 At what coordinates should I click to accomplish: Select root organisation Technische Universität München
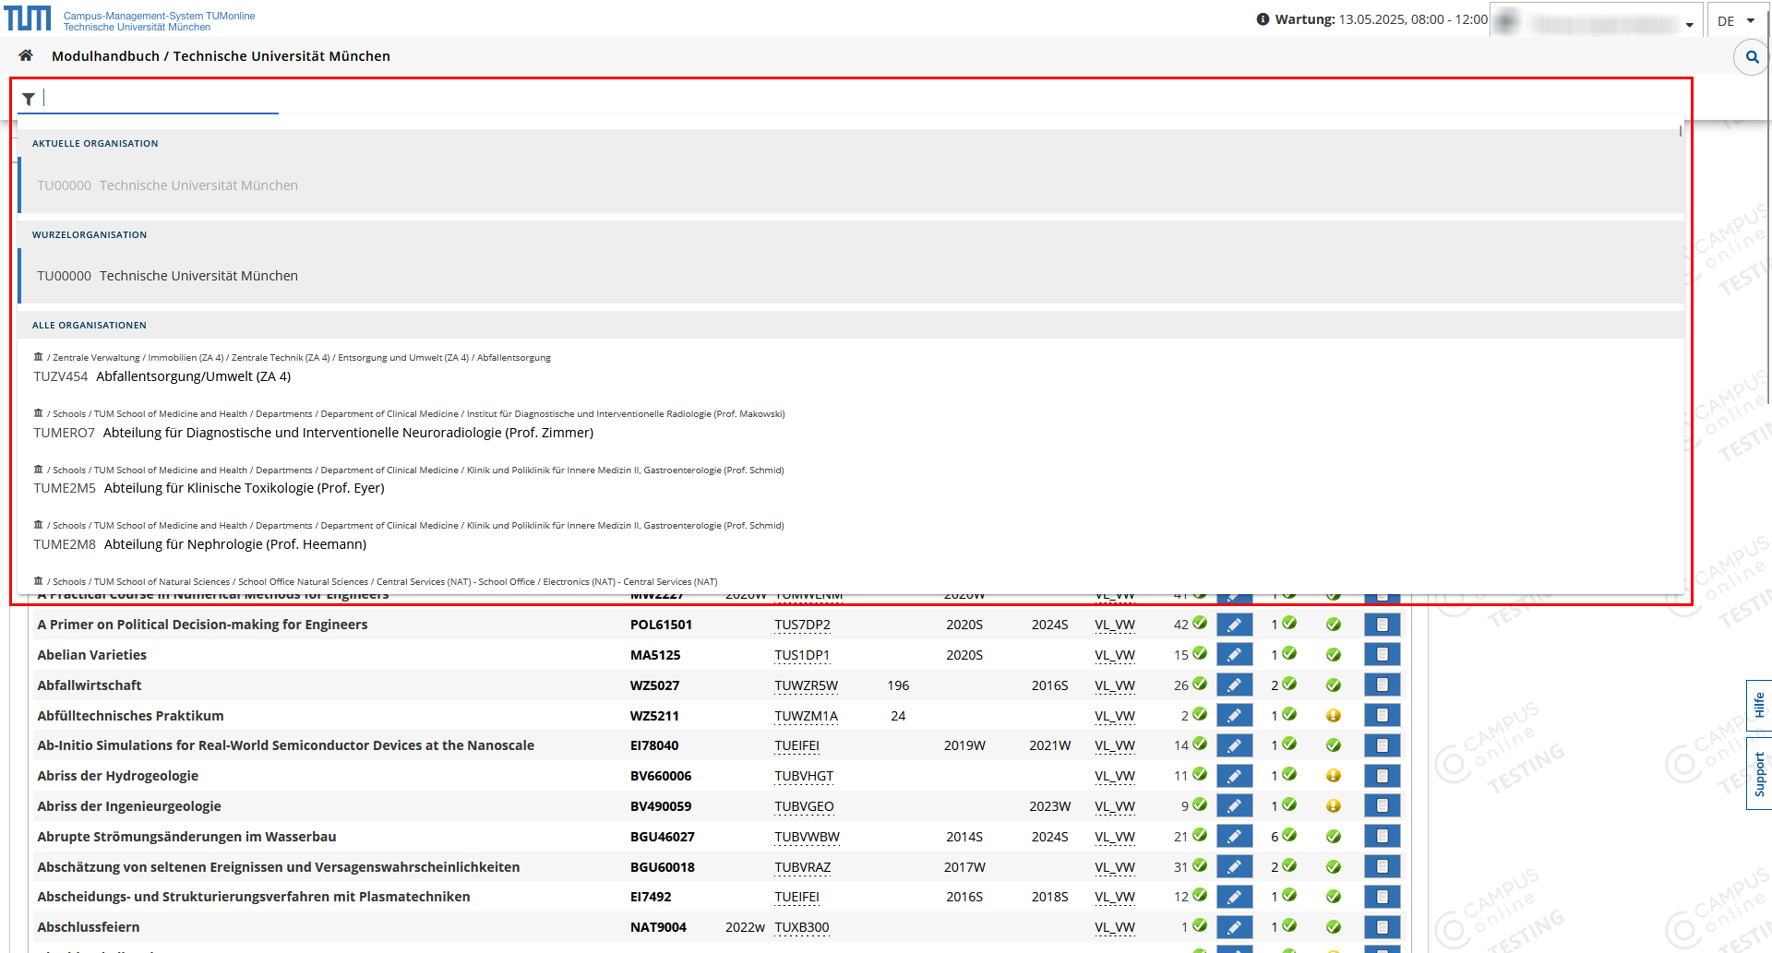click(198, 276)
